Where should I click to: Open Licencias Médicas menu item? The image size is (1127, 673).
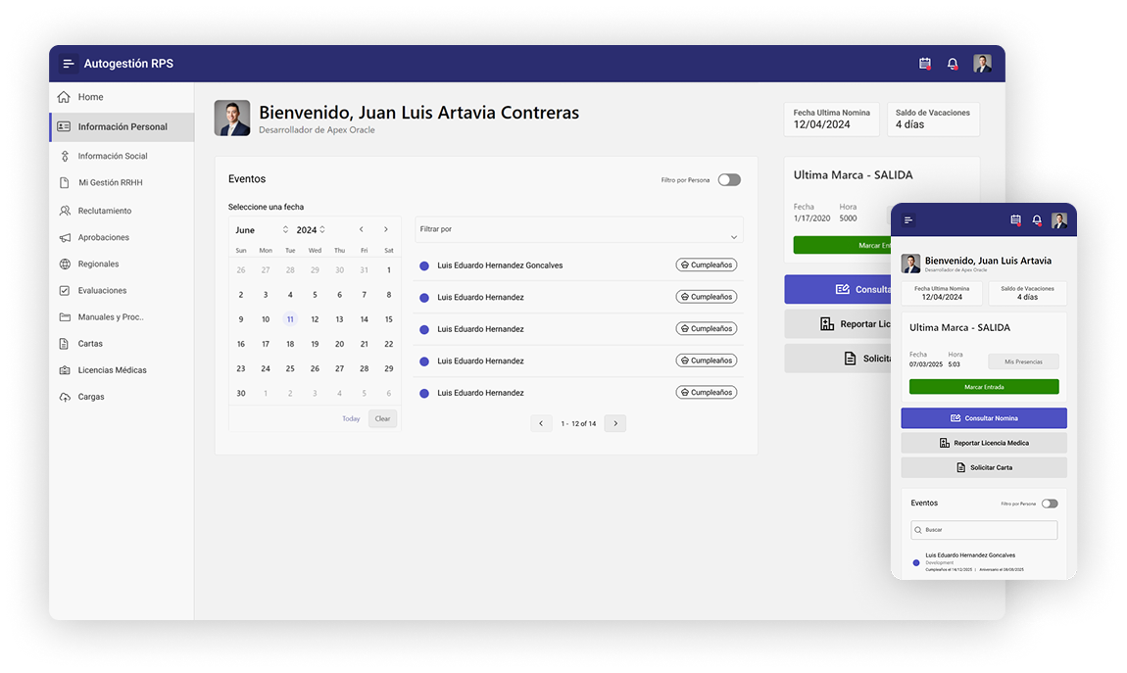coord(112,370)
